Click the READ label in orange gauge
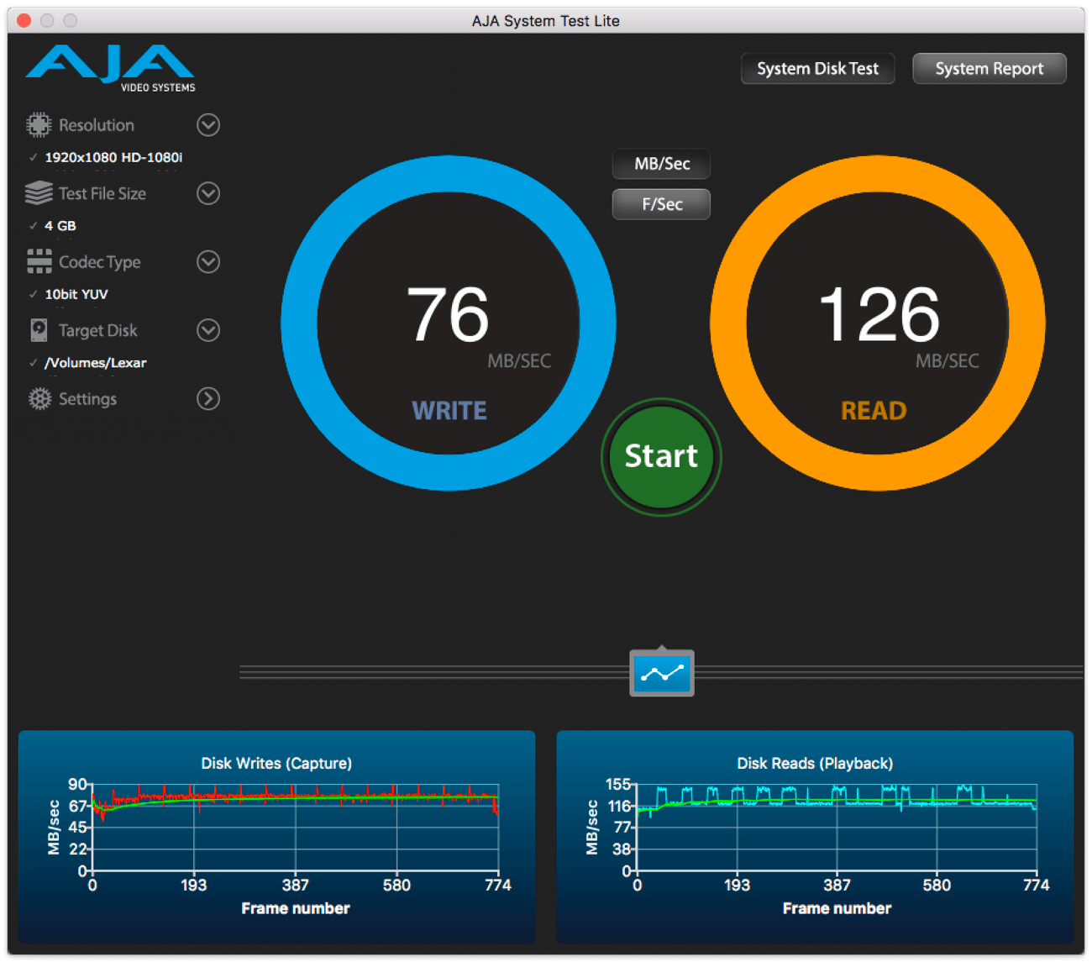 click(874, 411)
